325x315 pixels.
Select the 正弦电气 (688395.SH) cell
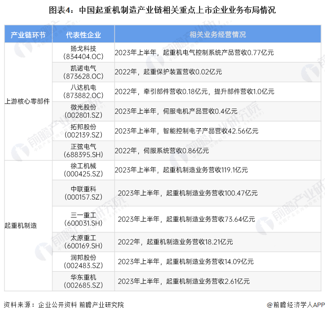[x=83, y=150]
